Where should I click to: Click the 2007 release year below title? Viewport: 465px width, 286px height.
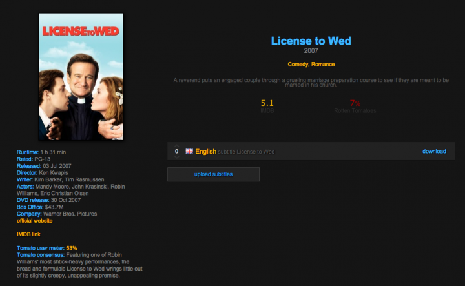311,51
